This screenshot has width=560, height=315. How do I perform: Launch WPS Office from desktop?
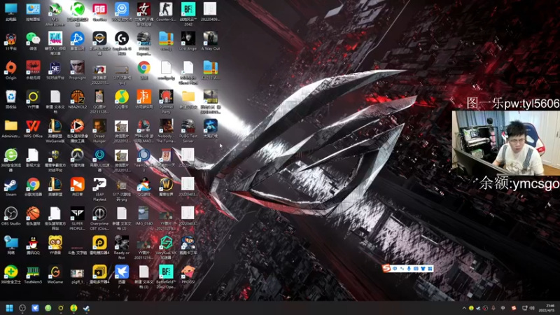click(33, 129)
